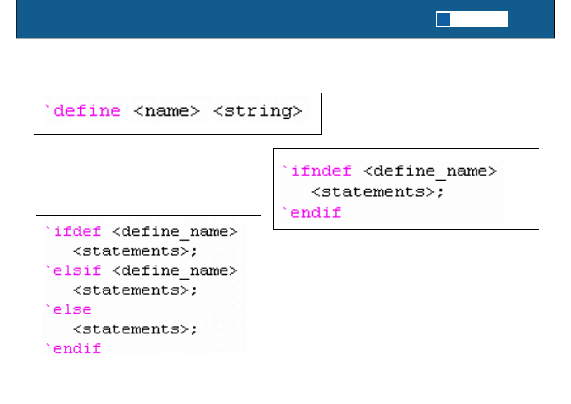The height and width of the screenshot is (404, 571).
Task: Click the <name> placeholder after `define
Action: coord(166,111)
